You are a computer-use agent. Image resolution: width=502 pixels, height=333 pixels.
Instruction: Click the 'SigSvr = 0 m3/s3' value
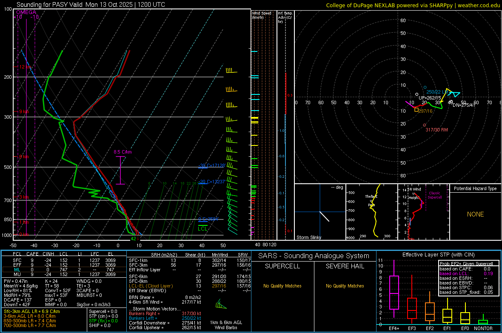click(94, 305)
